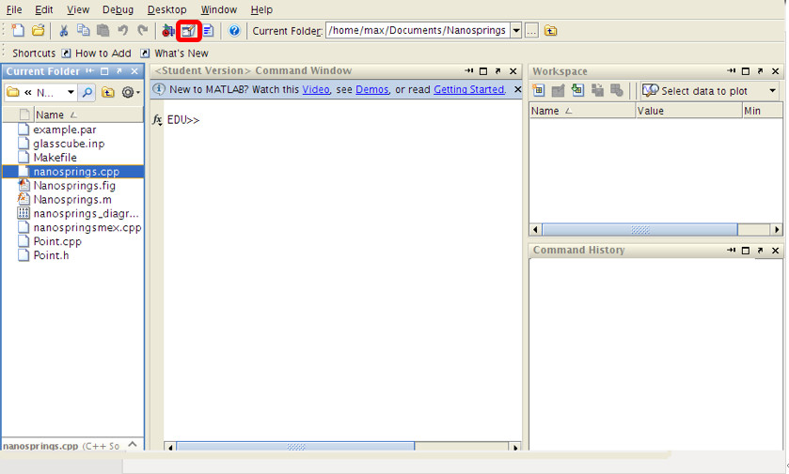Click What's New shortcut
Screen dimensions: 789x474
click(x=181, y=54)
